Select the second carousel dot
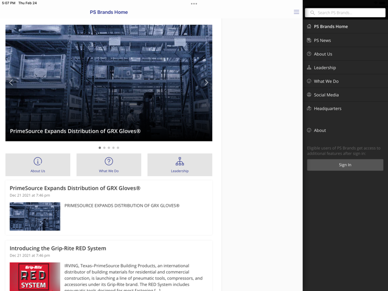 tap(104, 148)
